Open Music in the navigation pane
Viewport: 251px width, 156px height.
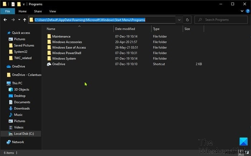tap(18, 115)
